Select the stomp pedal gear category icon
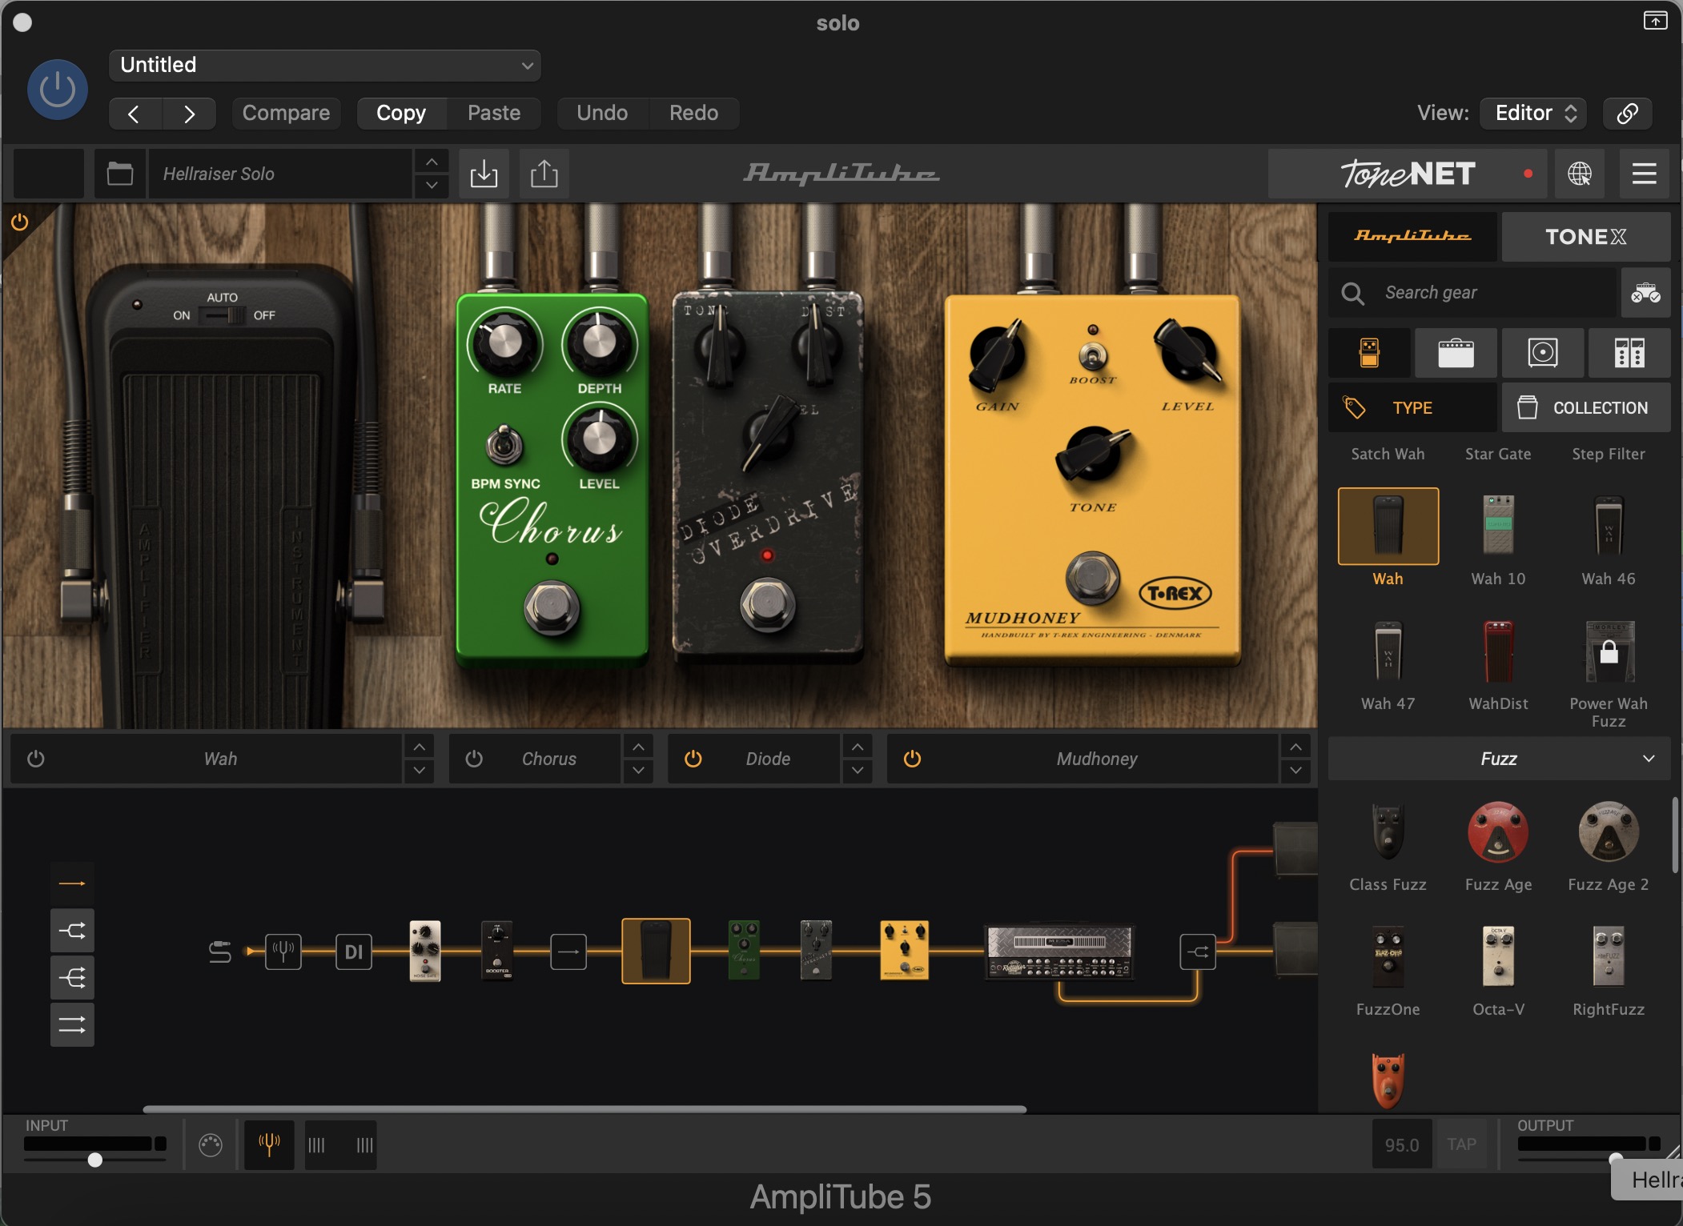This screenshot has height=1226, width=1683. coord(1369,353)
